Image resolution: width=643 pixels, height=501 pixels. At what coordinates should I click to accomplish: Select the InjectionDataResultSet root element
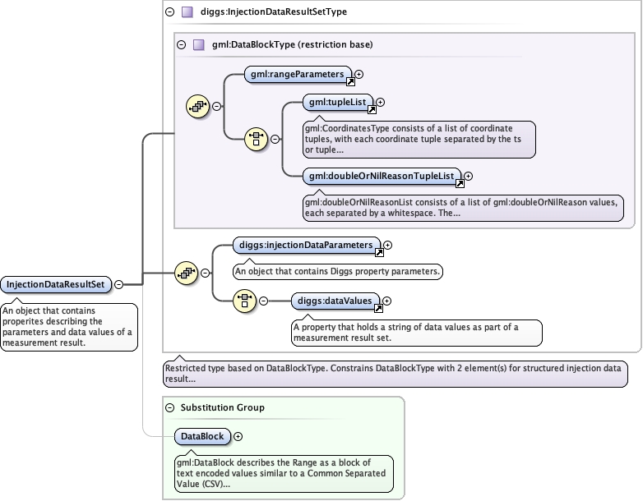pyautogui.click(x=55, y=284)
